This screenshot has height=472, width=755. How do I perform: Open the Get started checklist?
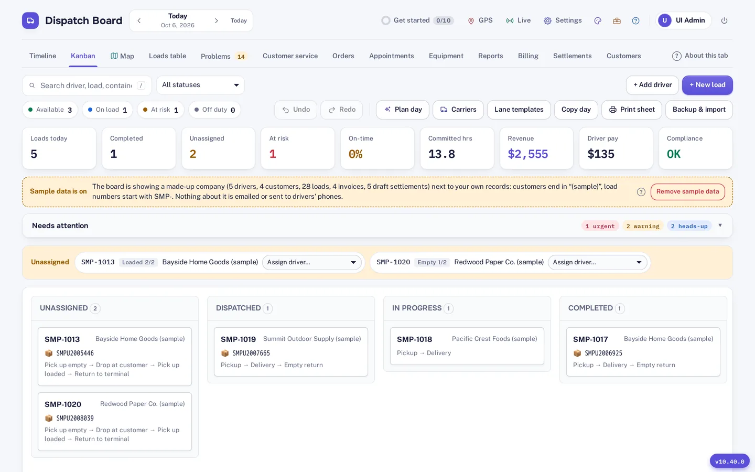(x=417, y=20)
